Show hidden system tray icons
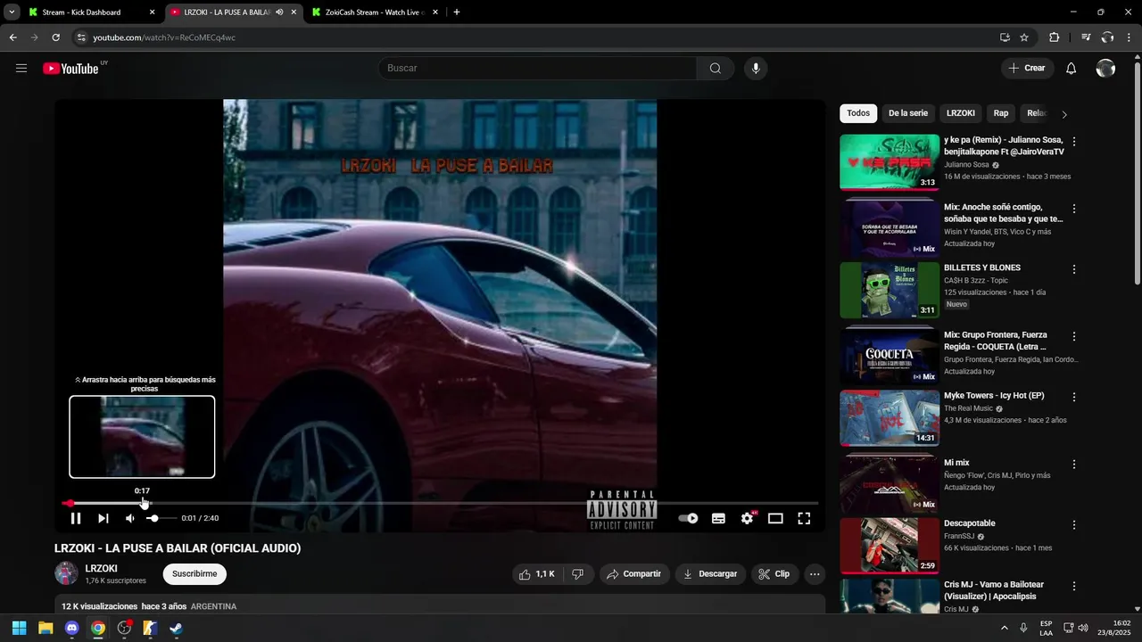 coord(1005,629)
